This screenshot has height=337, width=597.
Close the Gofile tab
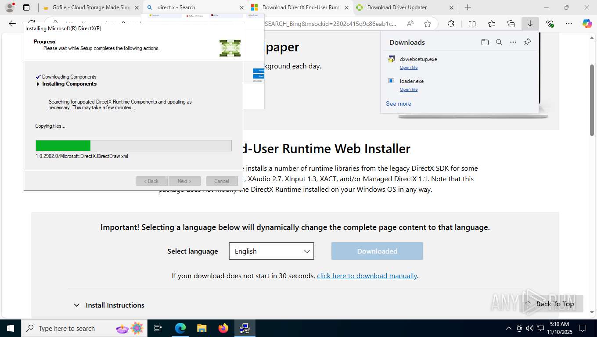coord(137,7)
